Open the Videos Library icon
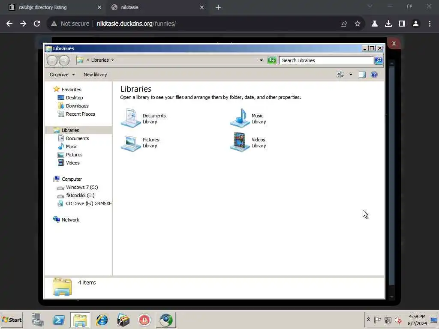 coord(240,142)
